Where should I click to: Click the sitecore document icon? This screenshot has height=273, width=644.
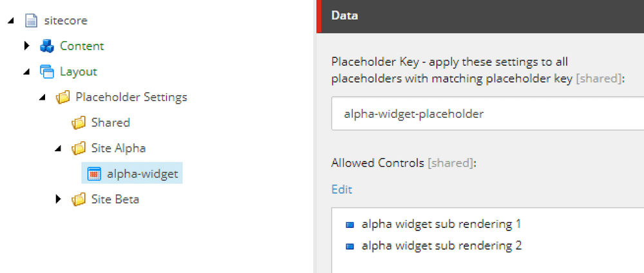point(30,21)
